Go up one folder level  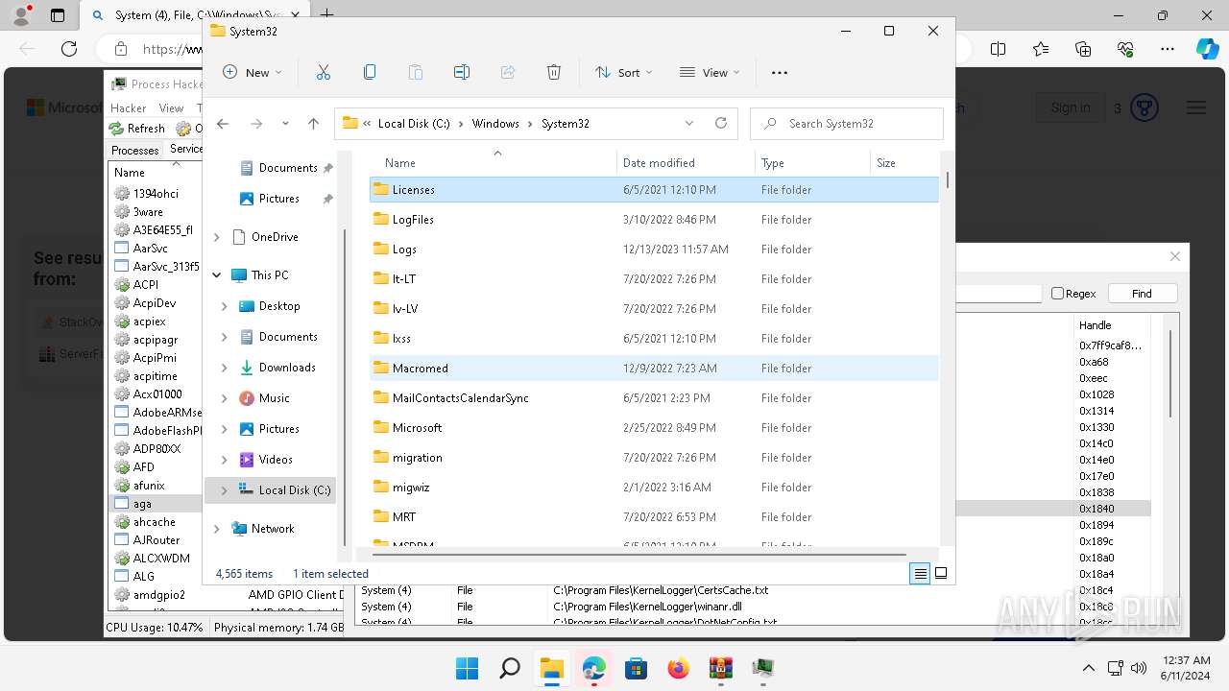[x=313, y=124]
